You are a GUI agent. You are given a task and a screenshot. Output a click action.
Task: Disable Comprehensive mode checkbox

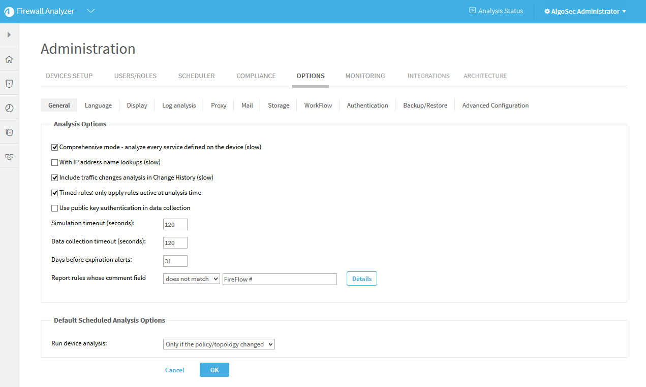pyautogui.click(x=55, y=148)
